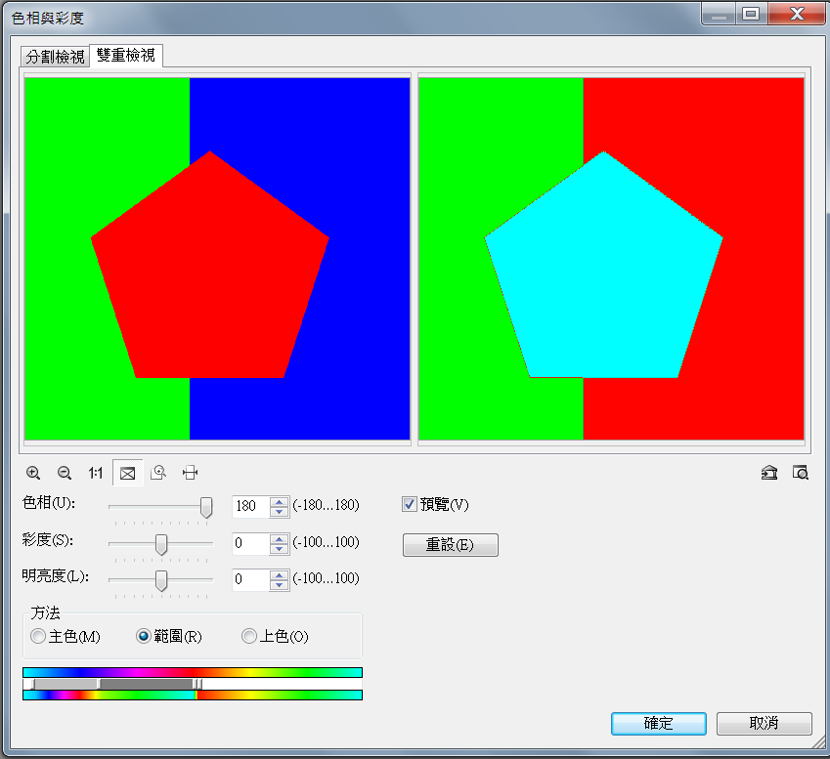Select the zoom area preview tool
Image resolution: width=830 pixels, height=759 pixels.
coord(158,473)
